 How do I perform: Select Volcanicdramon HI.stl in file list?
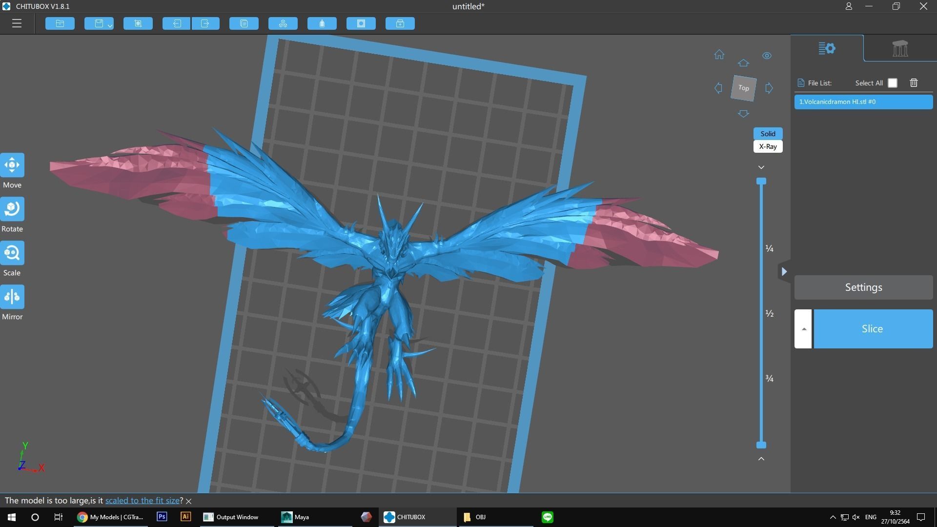pos(864,102)
